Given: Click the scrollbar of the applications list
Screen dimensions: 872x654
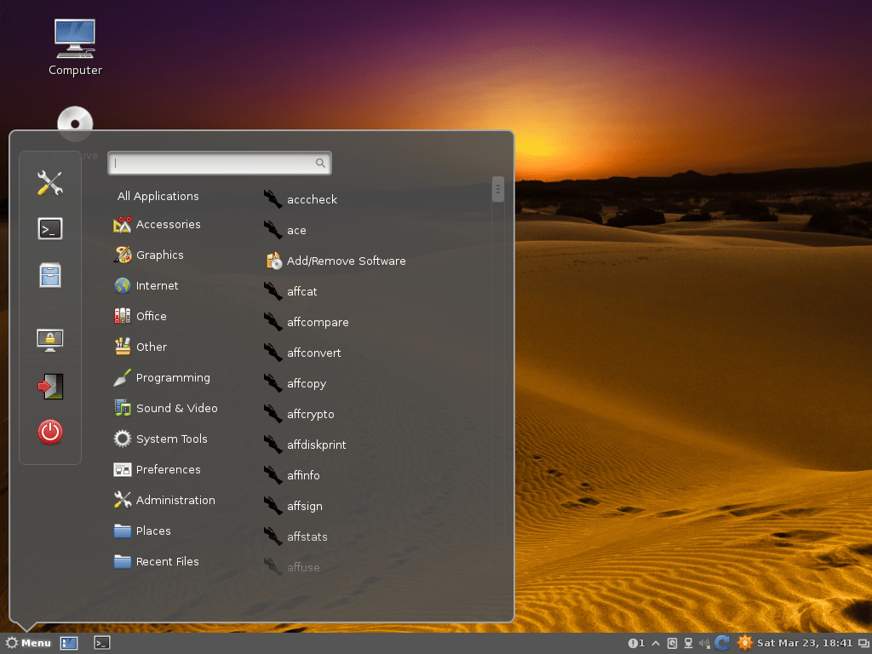Looking at the screenshot, I should click(x=497, y=189).
